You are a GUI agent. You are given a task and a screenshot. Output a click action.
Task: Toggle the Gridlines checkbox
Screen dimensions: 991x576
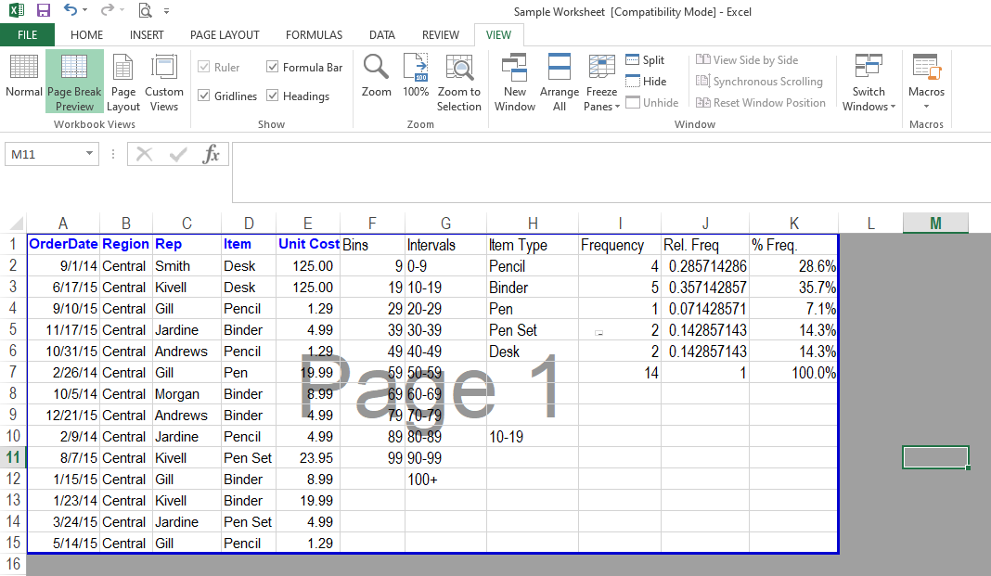click(204, 96)
